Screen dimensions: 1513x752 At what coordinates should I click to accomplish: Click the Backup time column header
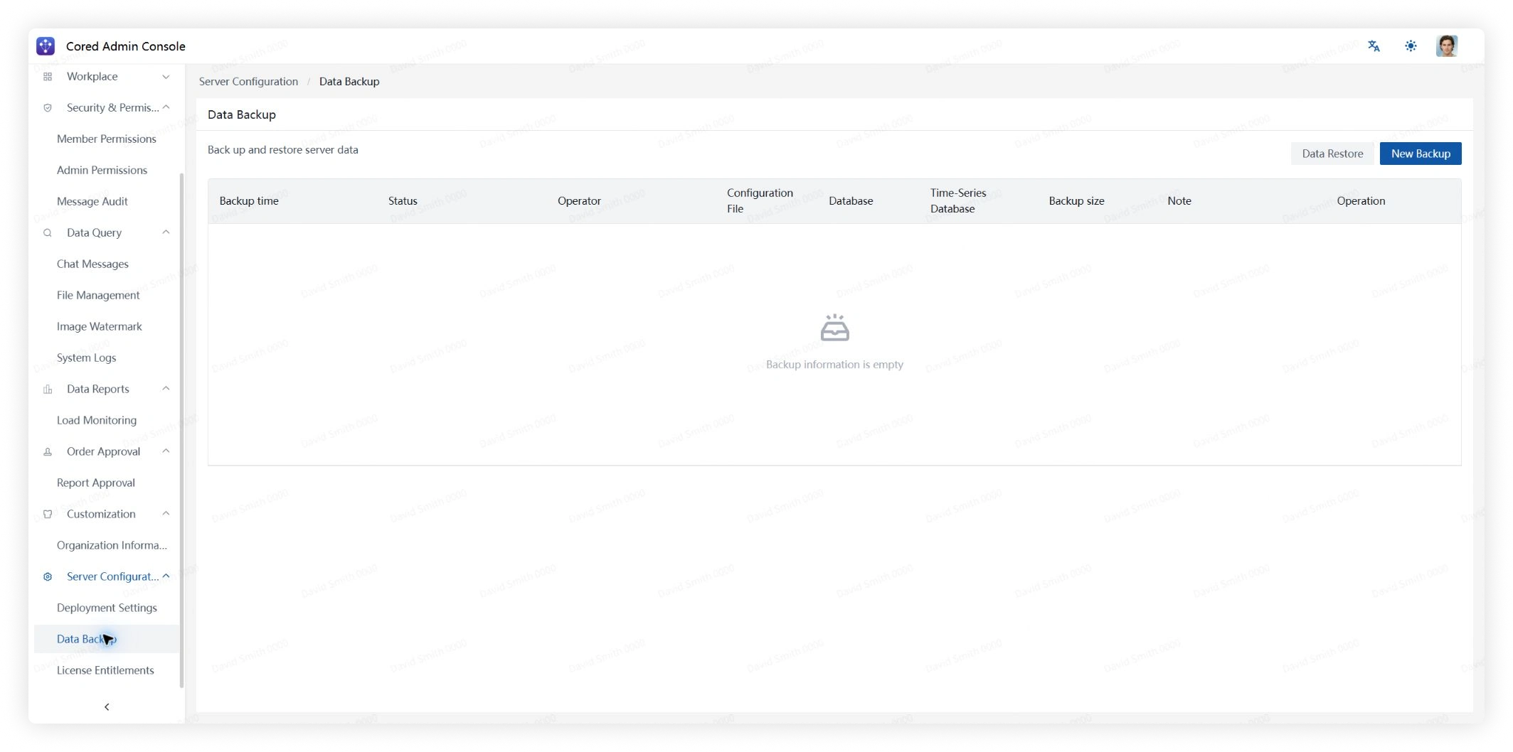click(249, 201)
